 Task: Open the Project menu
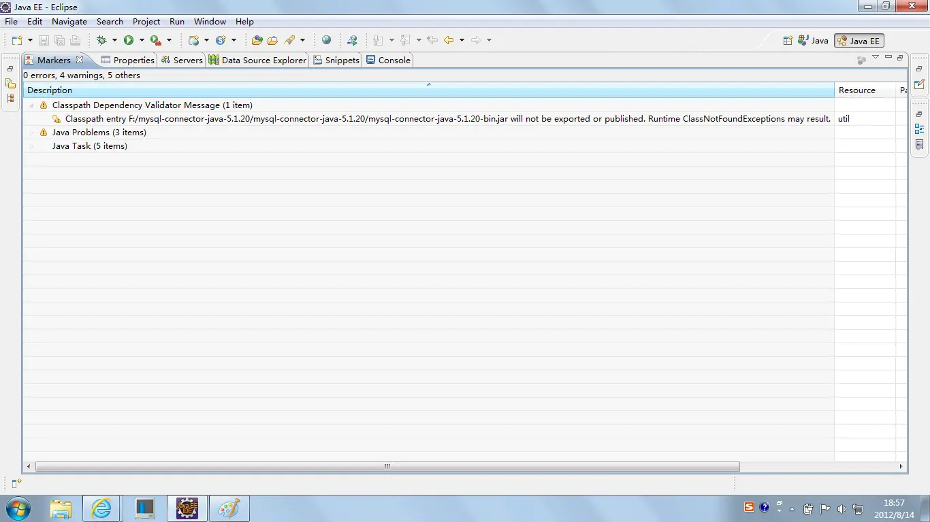click(146, 22)
